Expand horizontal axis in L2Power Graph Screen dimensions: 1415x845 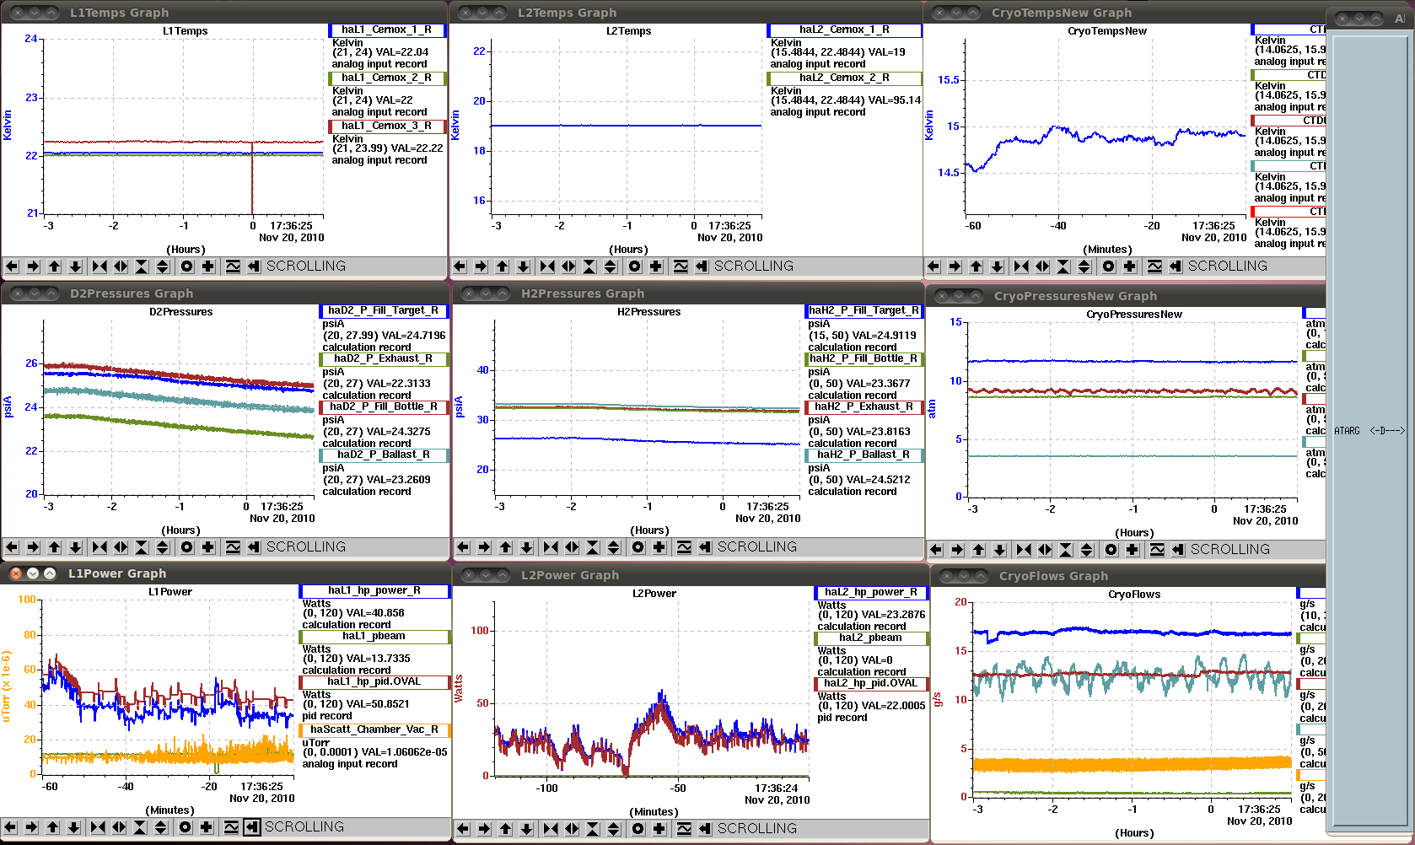(x=572, y=829)
